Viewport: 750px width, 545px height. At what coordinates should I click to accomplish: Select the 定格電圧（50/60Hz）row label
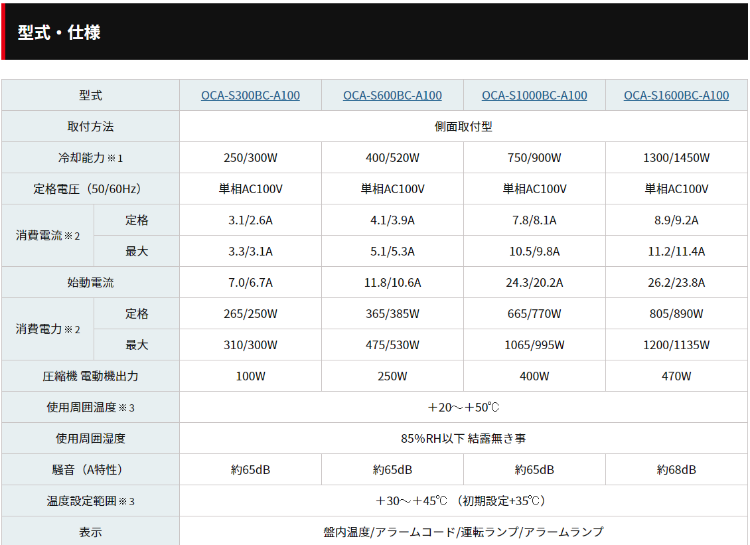pyautogui.click(x=90, y=189)
